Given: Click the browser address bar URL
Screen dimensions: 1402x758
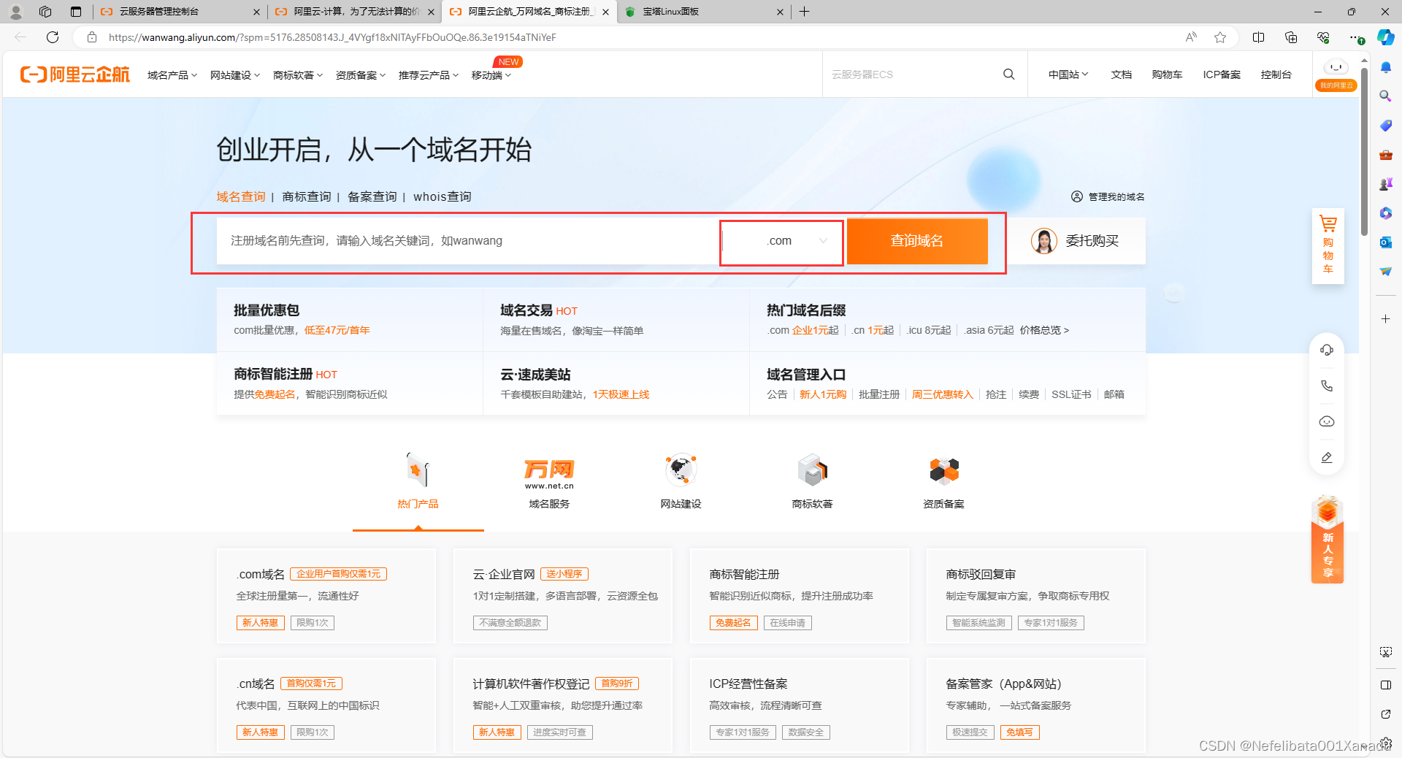Looking at the screenshot, I should (332, 37).
